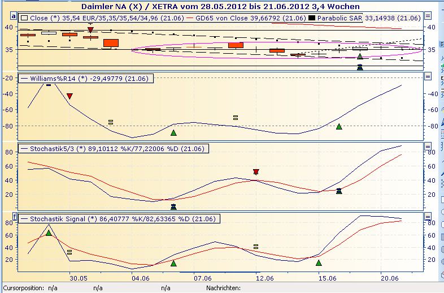Click red sell triangle in Stochastik5/3 panel
The image size is (444, 293).
(256, 172)
